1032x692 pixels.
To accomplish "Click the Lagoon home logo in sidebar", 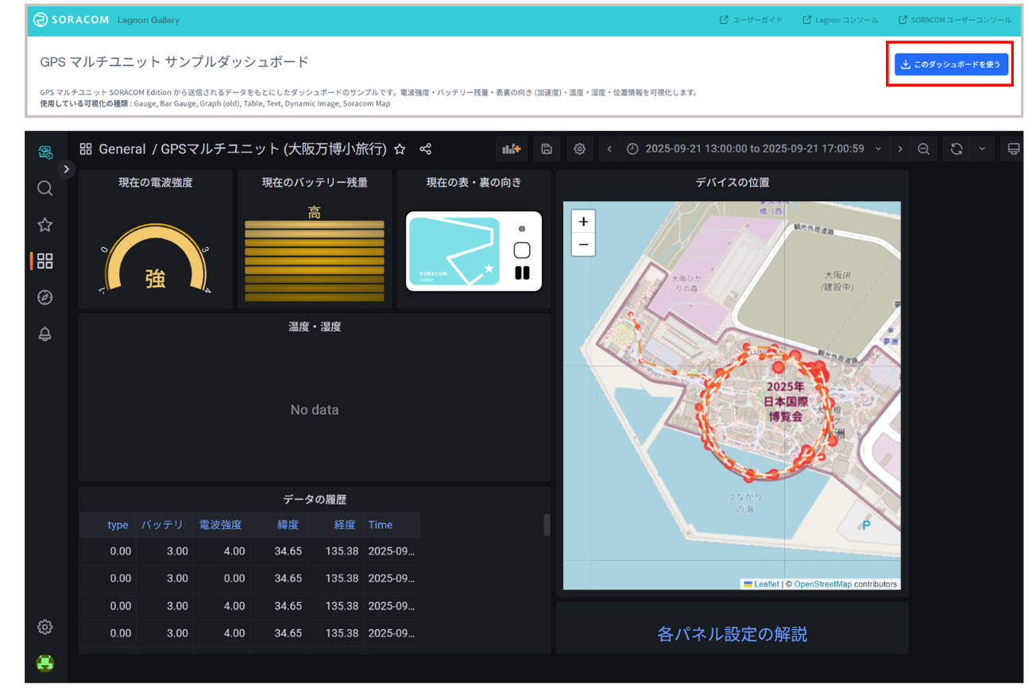I will pyautogui.click(x=45, y=151).
